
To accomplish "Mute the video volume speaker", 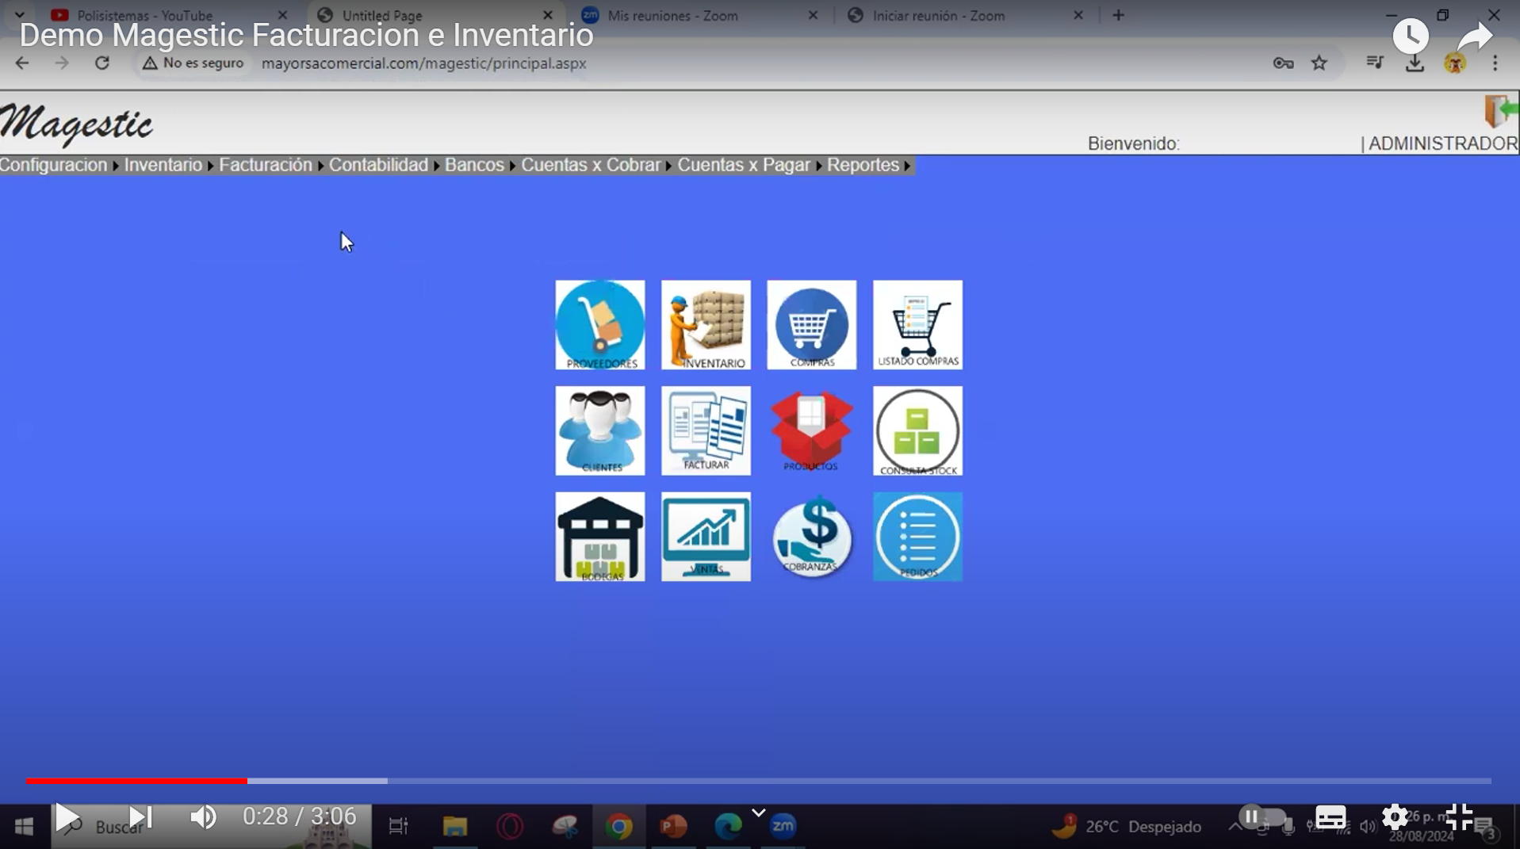I will [203, 816].
